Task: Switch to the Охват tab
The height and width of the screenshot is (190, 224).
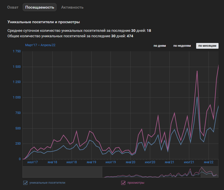Action: coord(13,7)
